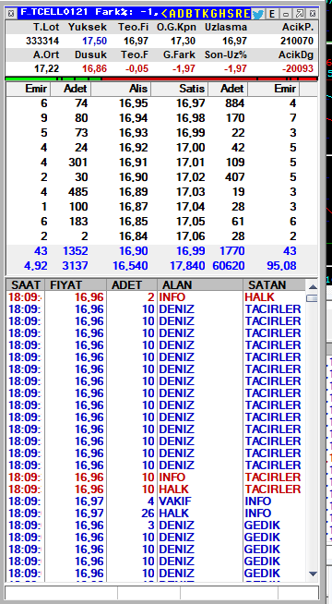Image resolution: width=332 pixels, height=604 pixels.
Task: Click the system menu icon left of F_TCELL0121
Action: (11, 14)
